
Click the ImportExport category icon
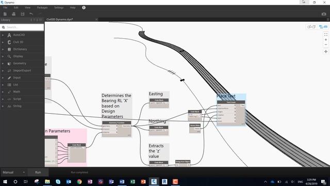9,71
